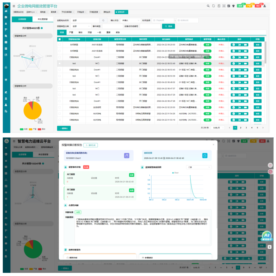Click the 查询 search button
Image resolution: width=276 pixels, height=276 pixels.
tap(169, 26)
